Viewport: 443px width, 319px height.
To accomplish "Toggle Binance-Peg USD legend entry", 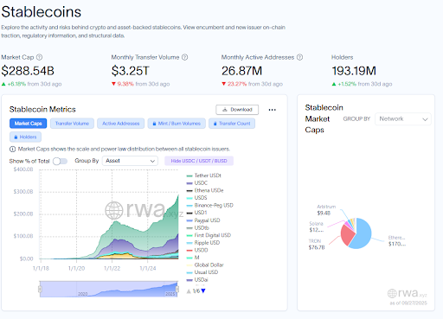I will (210, 205).
